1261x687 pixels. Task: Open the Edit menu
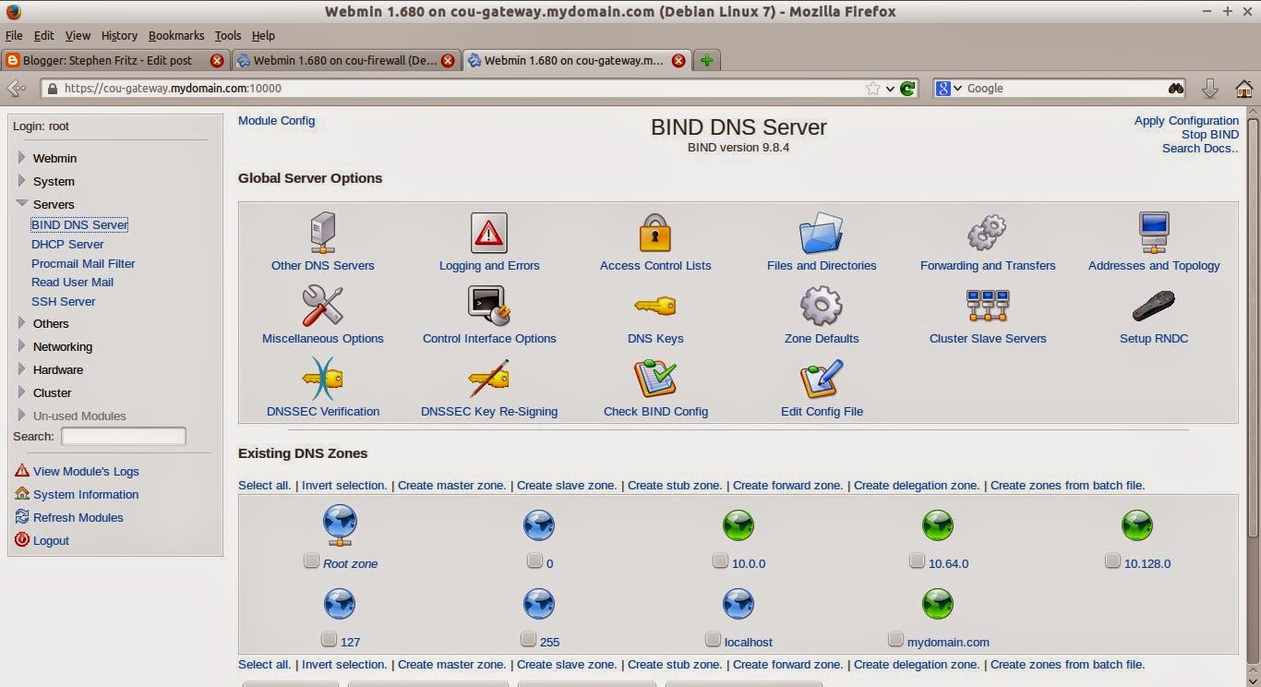[43, 35]
